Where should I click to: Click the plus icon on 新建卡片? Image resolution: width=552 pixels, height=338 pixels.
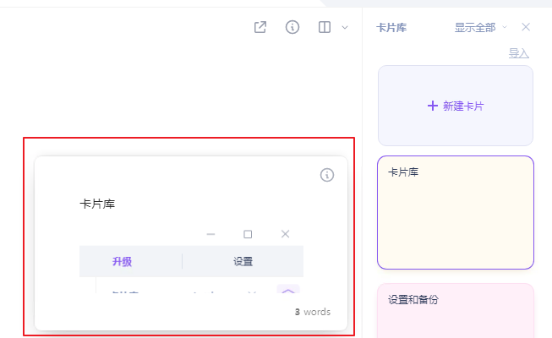tap(433, 106)
